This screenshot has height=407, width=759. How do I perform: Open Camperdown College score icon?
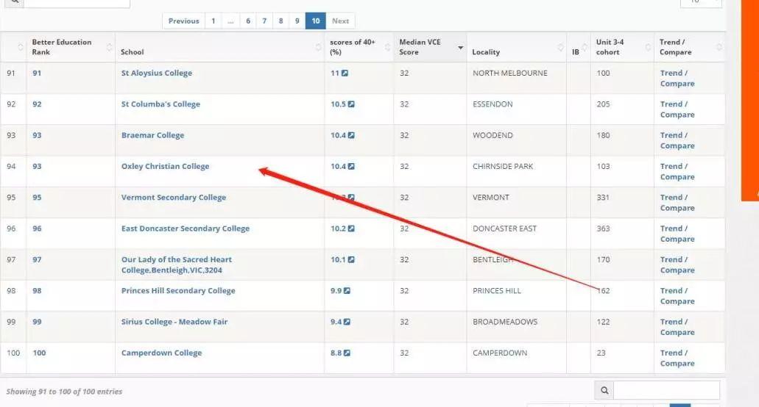pos(347,353)
